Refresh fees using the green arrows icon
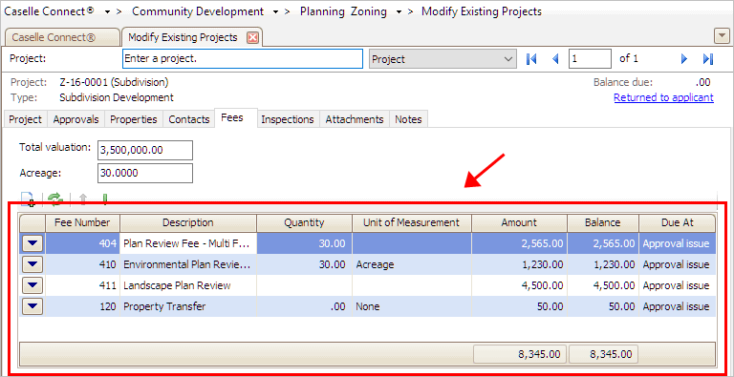Viewport: 734px width, 377px height. pyautogui.click(x=55, y=199)
